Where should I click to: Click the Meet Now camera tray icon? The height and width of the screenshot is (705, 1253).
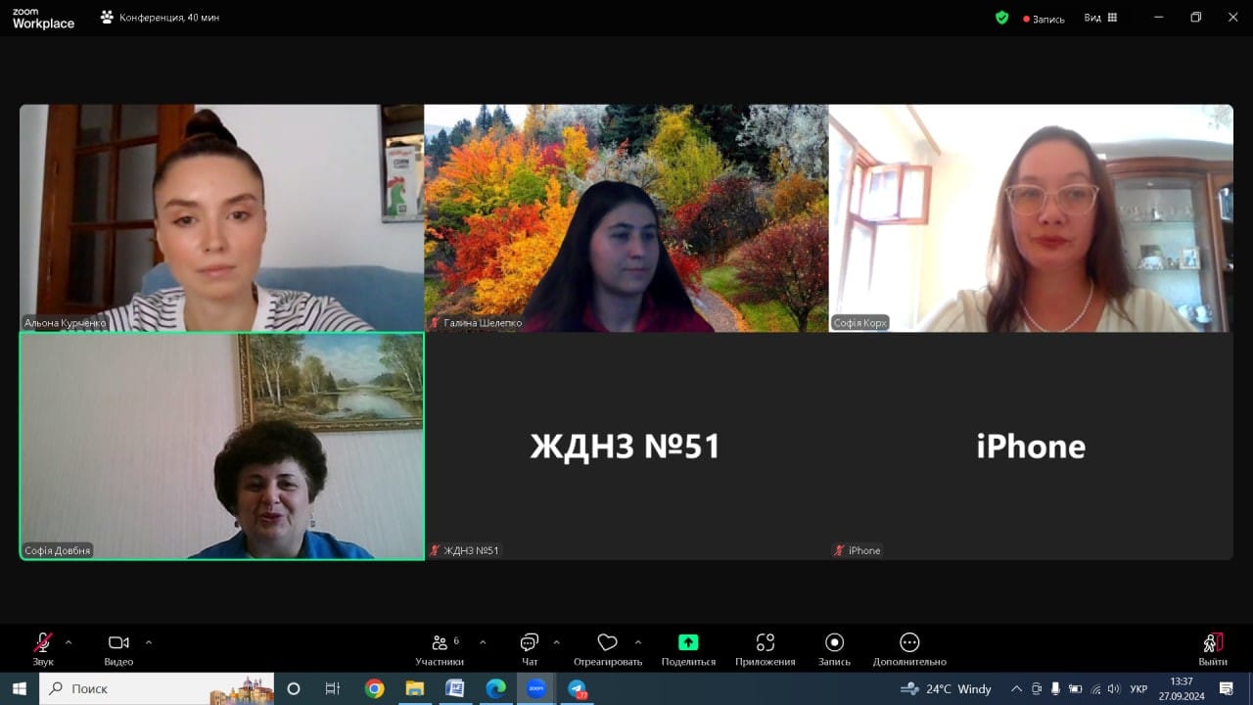(1037, 688)
